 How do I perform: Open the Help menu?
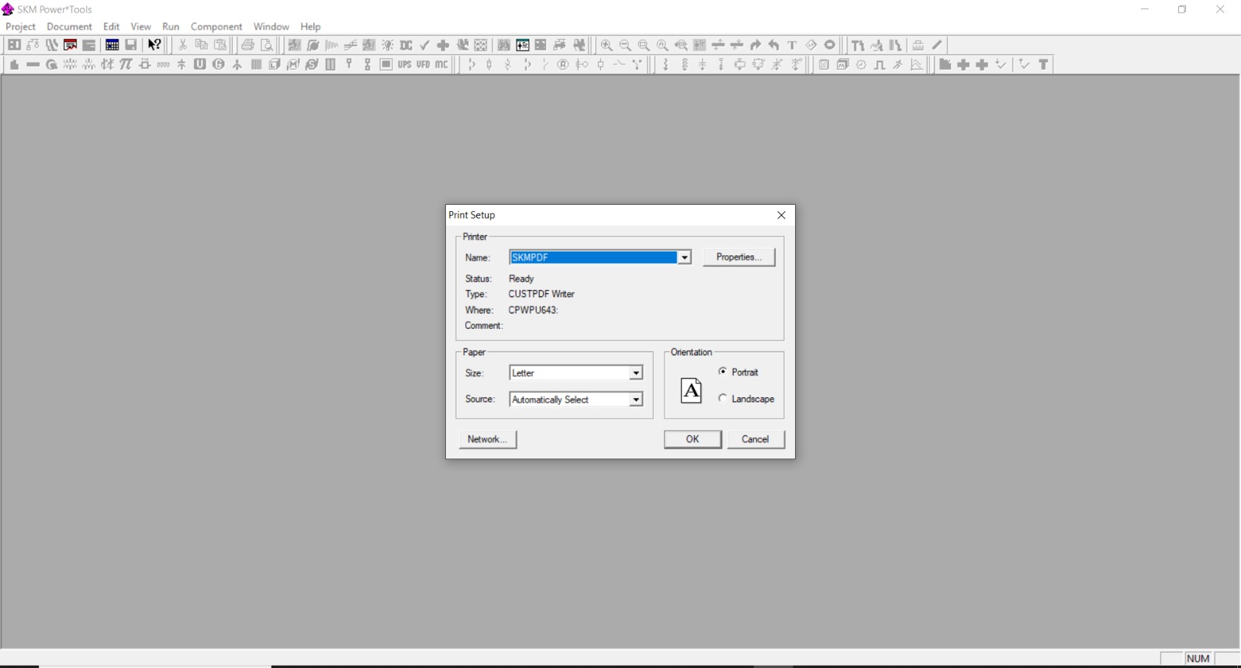pos(310,26)
